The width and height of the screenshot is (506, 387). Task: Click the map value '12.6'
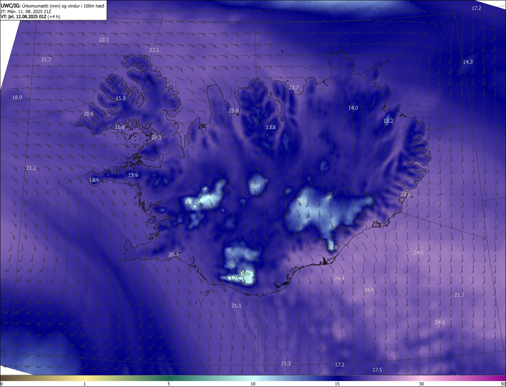coord(94,180)
